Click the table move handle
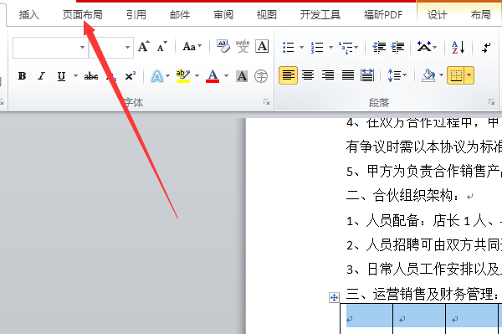502x334 pixels. pos(334,297)
